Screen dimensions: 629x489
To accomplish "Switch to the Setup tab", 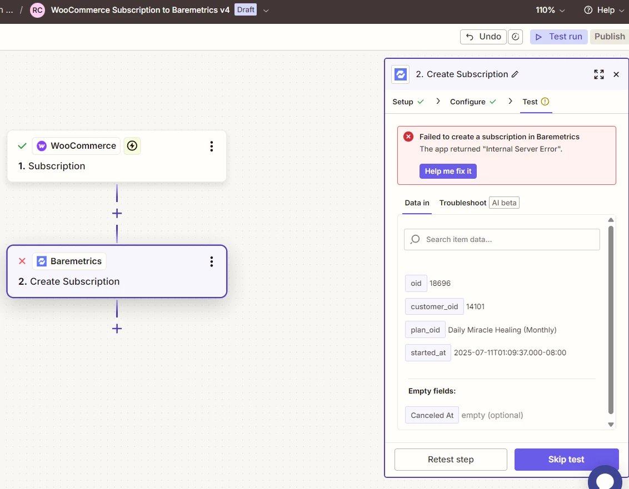I will click(408, 102).
